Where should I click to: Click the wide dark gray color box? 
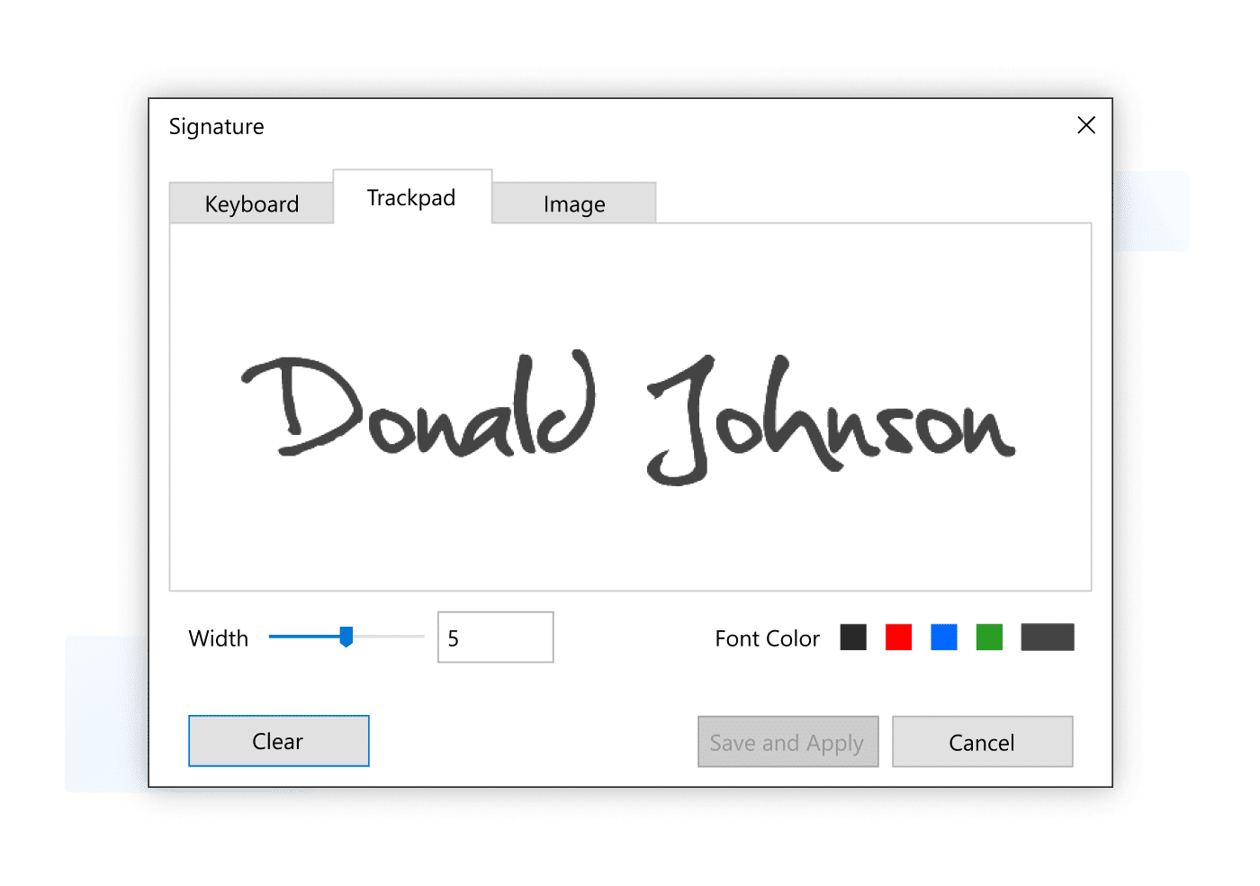1048,637
